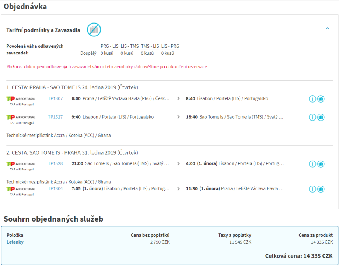View info icon on TP1304 row
This screenshot has width=339, height=266.
[312, 189]
